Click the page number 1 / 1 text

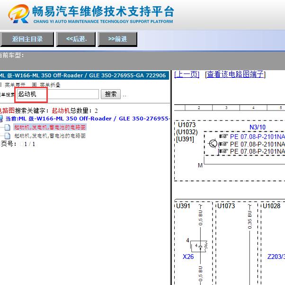pos(29,144)
